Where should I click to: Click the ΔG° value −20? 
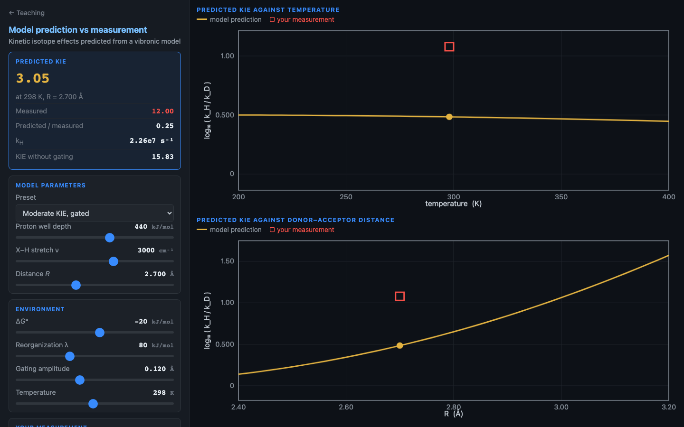(x=141, y=321)
